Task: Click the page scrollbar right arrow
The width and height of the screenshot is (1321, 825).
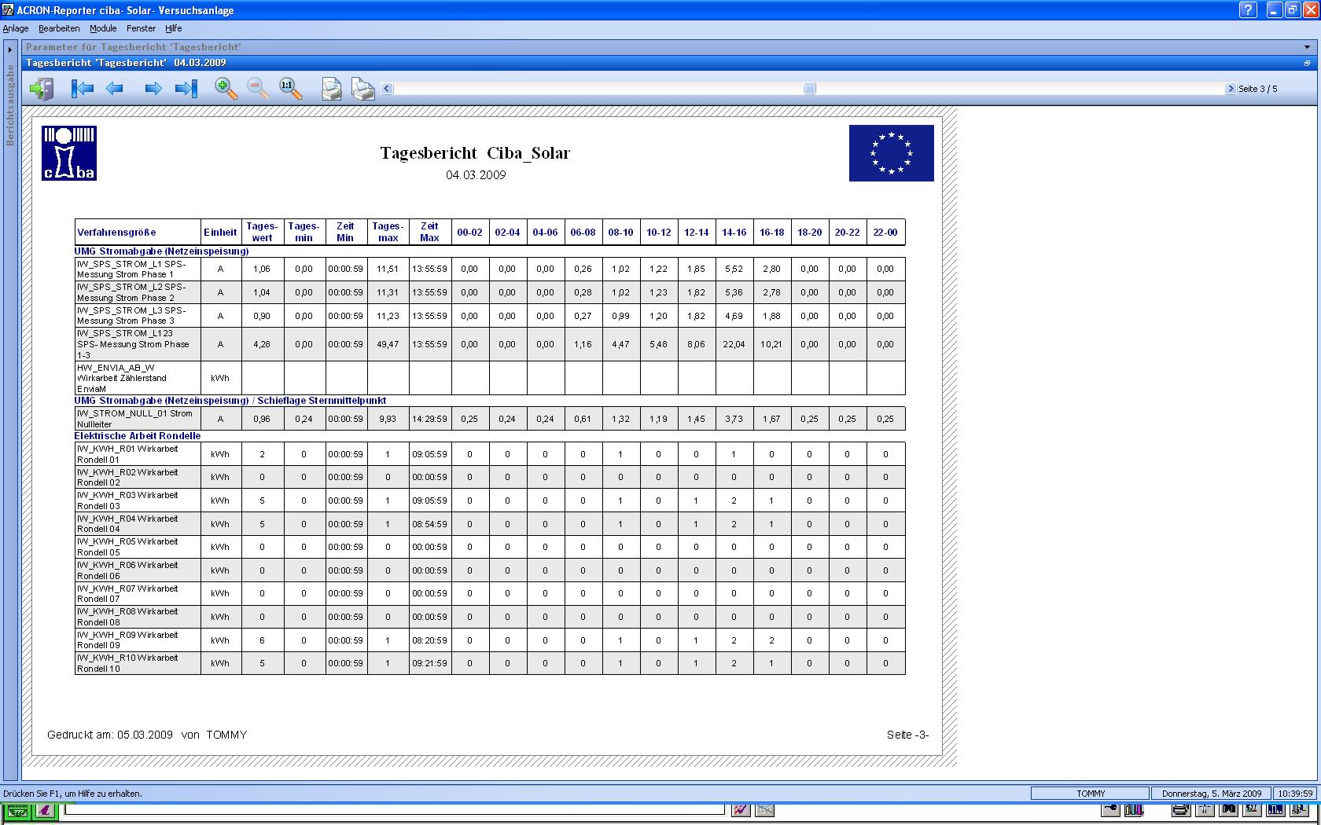Action: pos(1231,89)
